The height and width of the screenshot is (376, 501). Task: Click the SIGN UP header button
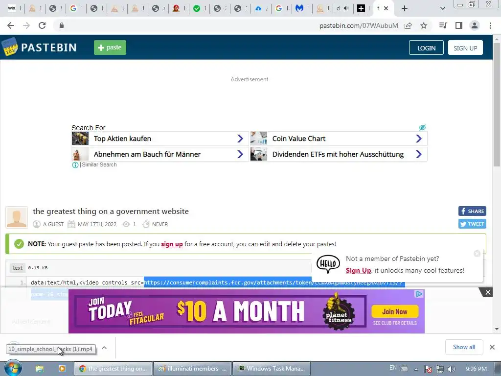pos(465,47)
